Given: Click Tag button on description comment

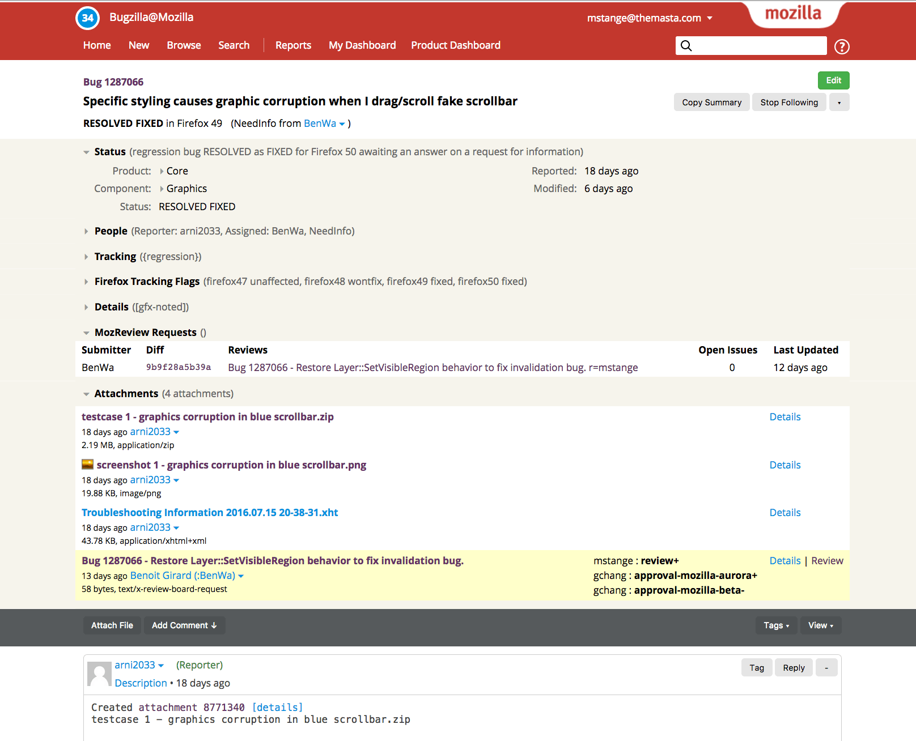Looking at the screenshot, I should pyautogui.click(x=757, y=667).
